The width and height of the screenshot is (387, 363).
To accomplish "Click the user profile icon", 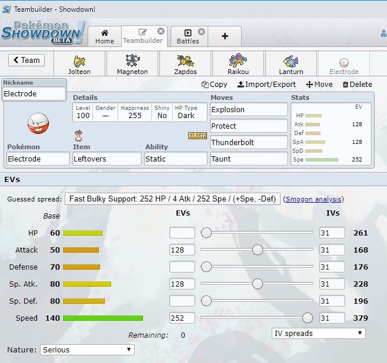I will coord(383,33).
